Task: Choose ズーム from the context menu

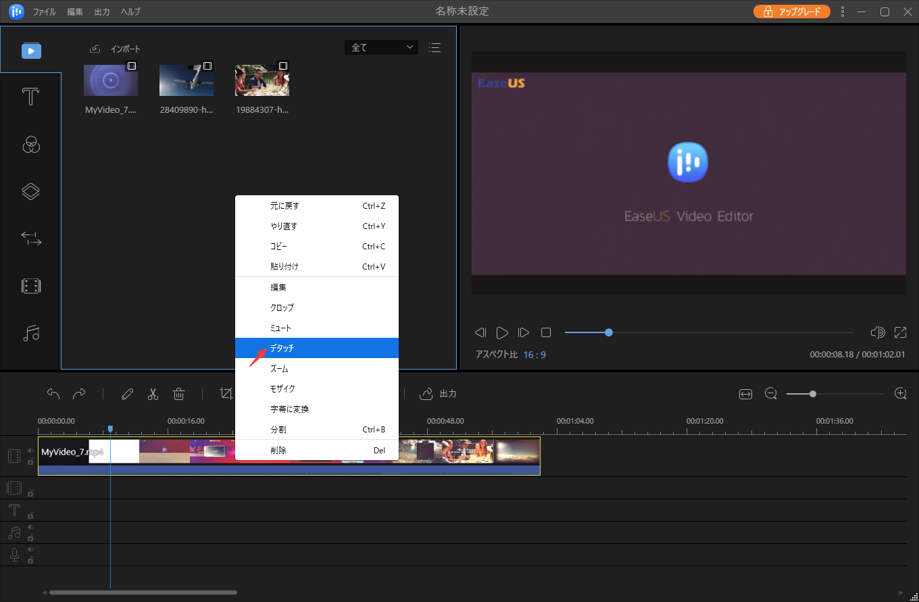Action: tap(317, 369)
